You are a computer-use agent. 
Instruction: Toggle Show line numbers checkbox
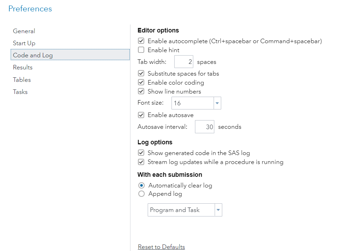(141, 91)
